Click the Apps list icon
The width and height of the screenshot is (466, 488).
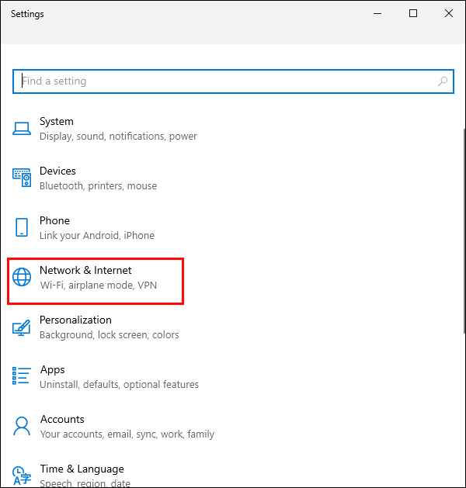click(22, 376)
